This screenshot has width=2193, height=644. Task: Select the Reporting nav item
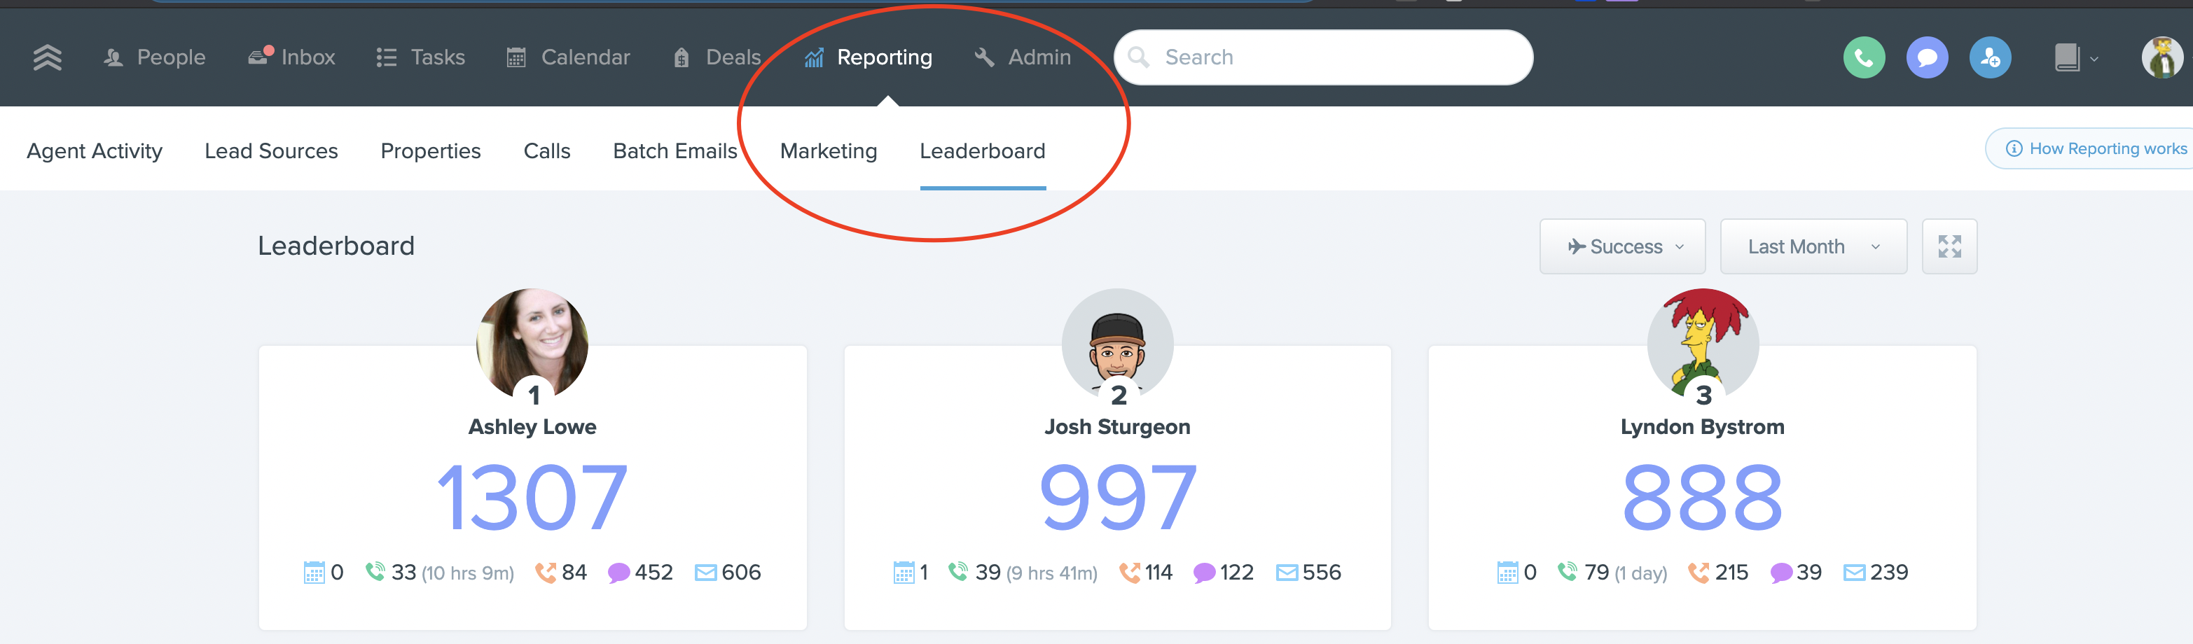tap(869, 57)
